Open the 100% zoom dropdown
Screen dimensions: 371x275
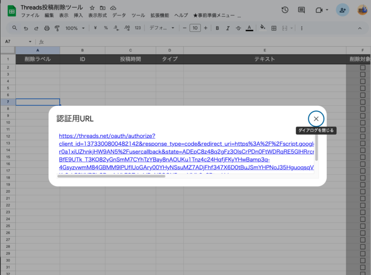(x=75, y=28)
